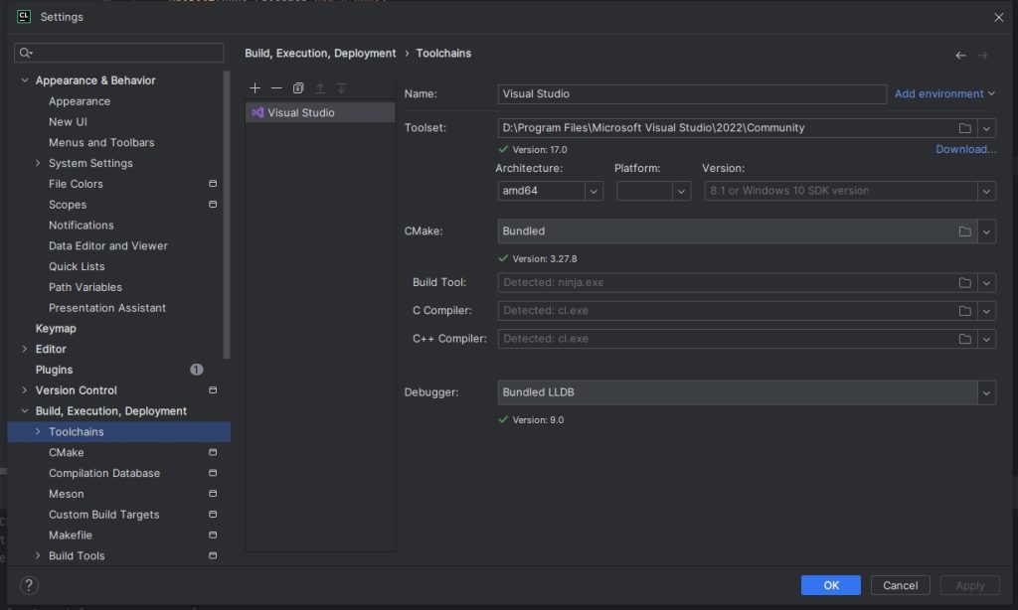1018x610 pixels.
Task: Click Build, Execution, Deployment breadcrumb
Action: pyautogui.click(x=320, y=54)
